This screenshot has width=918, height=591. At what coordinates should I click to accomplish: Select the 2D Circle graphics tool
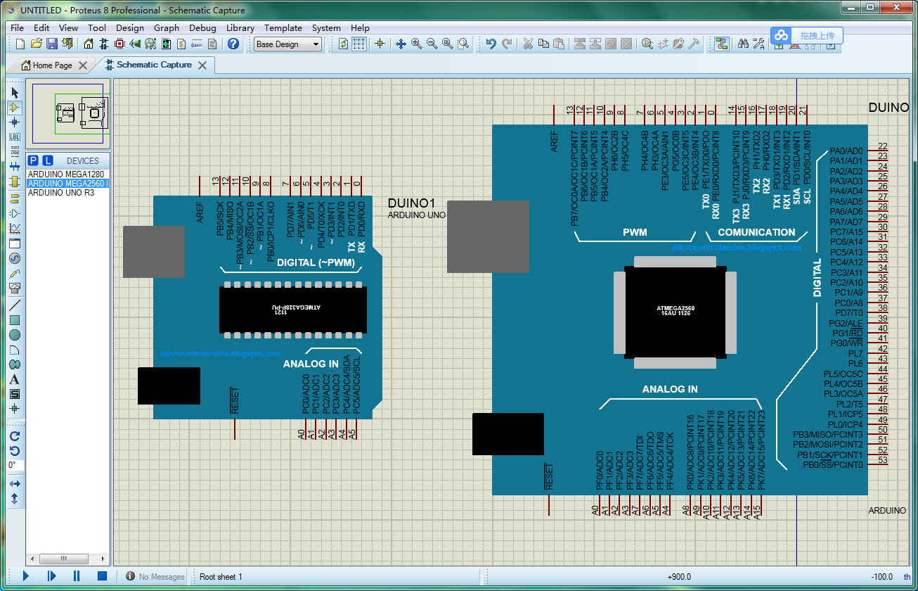(15, 335)
